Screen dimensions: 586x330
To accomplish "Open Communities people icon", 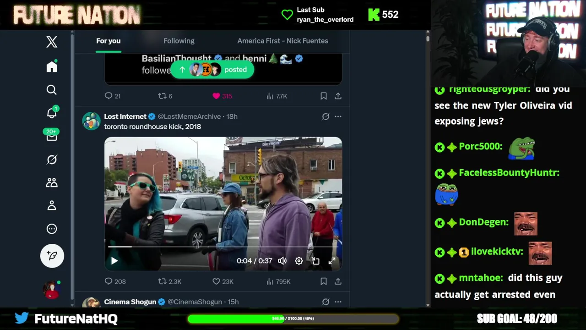I will tap(52, 182).
